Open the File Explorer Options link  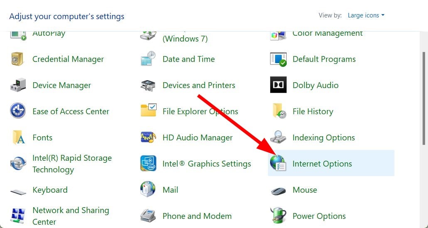pyautogui.click(x=200, y=112)
